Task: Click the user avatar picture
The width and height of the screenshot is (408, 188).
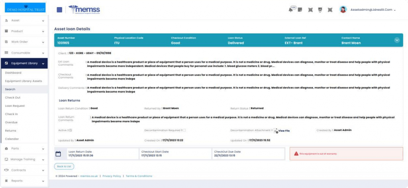Action: point(343,10)
